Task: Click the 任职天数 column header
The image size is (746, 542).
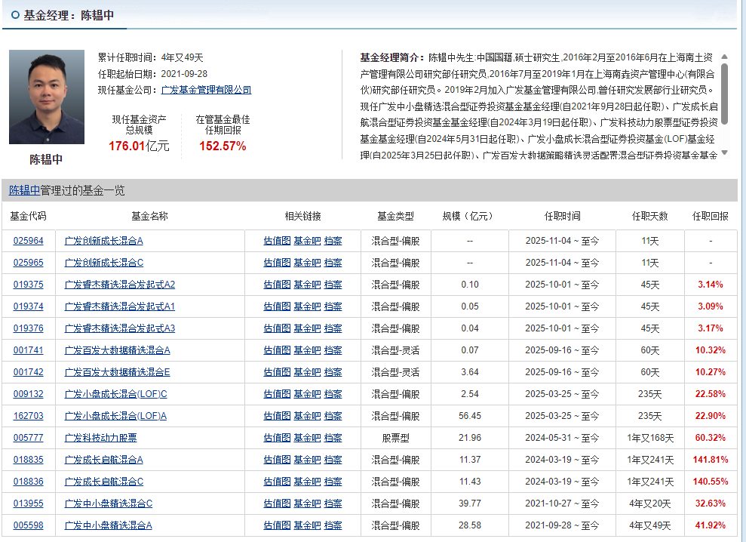Action: click(x=649, y=216)
